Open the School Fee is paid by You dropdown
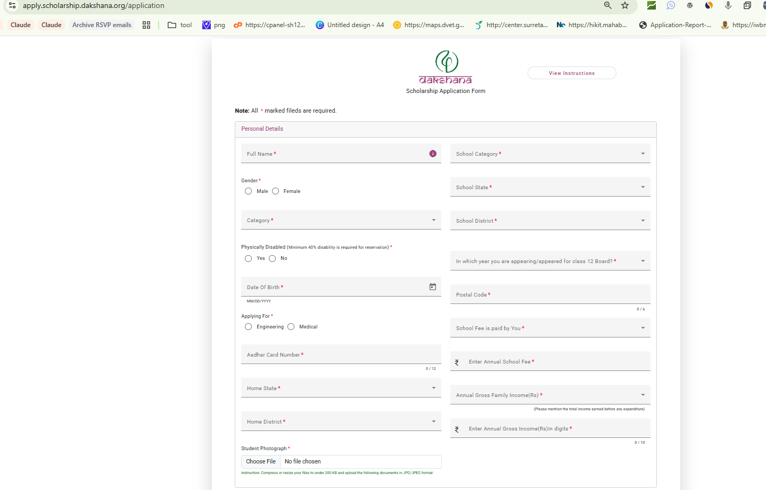766x490 pixels. pos(550,328)
